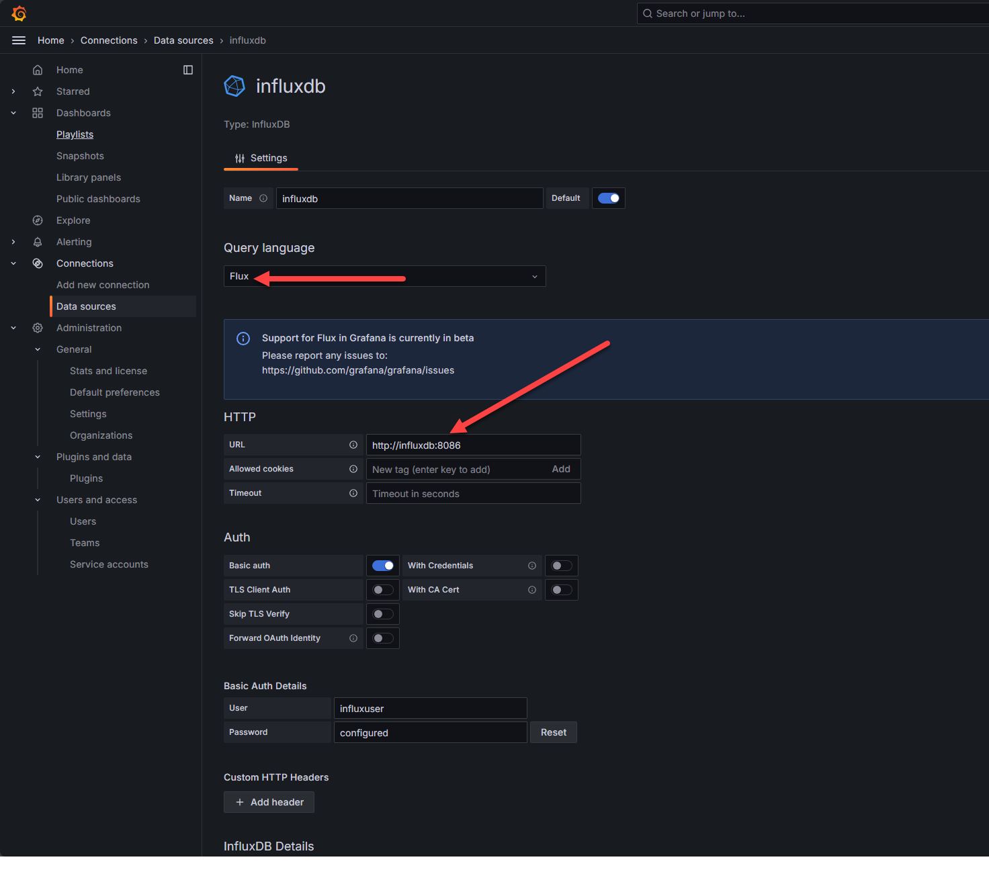Click the Add tag button
The image size is (989, 878).
point(561,469)
